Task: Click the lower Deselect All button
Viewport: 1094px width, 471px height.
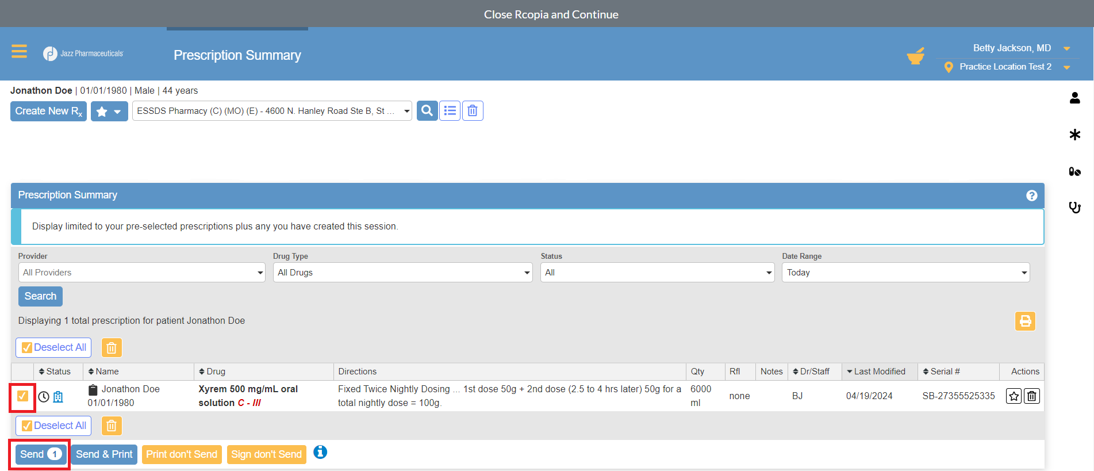Action: click(x=53, y=426)
